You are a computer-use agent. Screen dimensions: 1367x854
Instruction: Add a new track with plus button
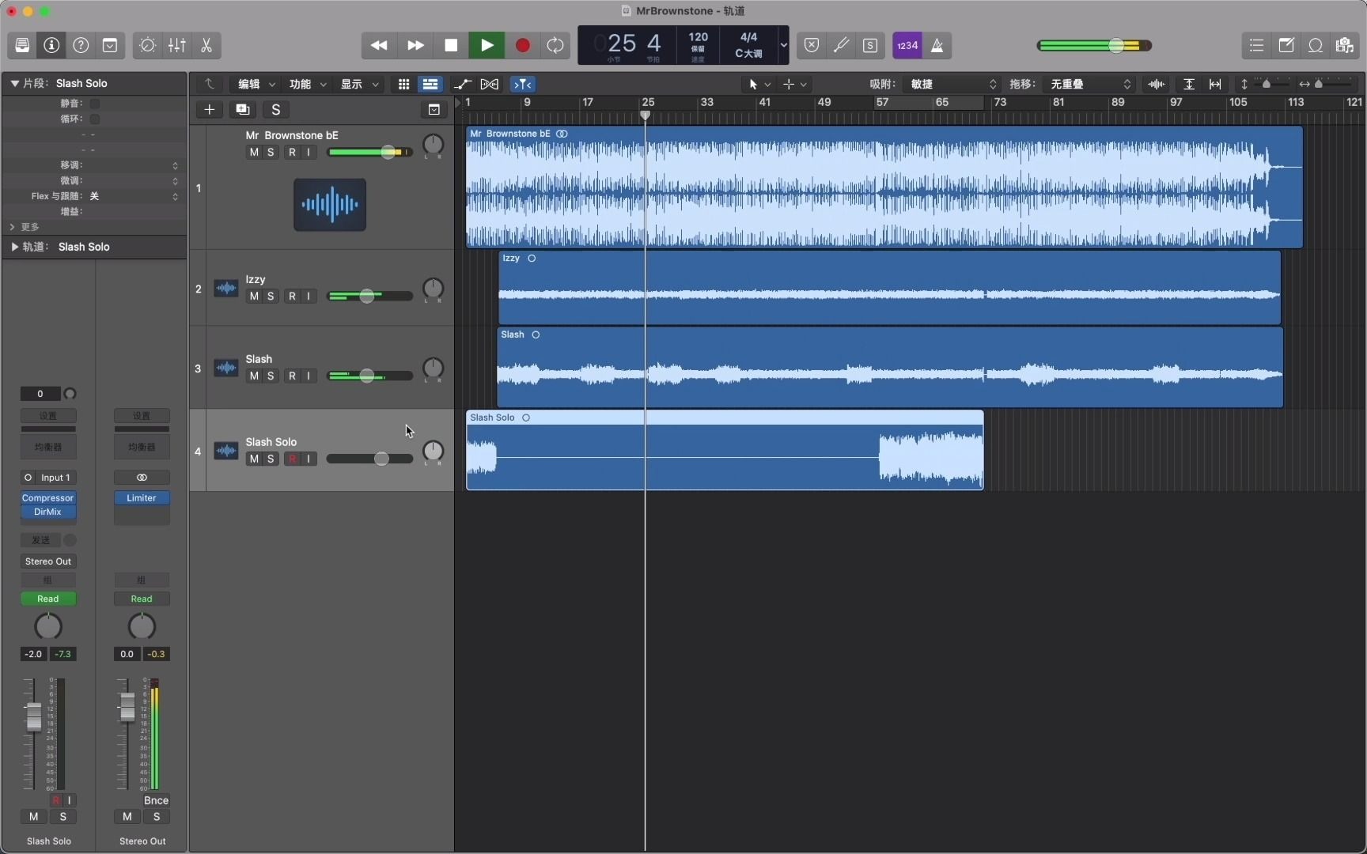[210, 110]
